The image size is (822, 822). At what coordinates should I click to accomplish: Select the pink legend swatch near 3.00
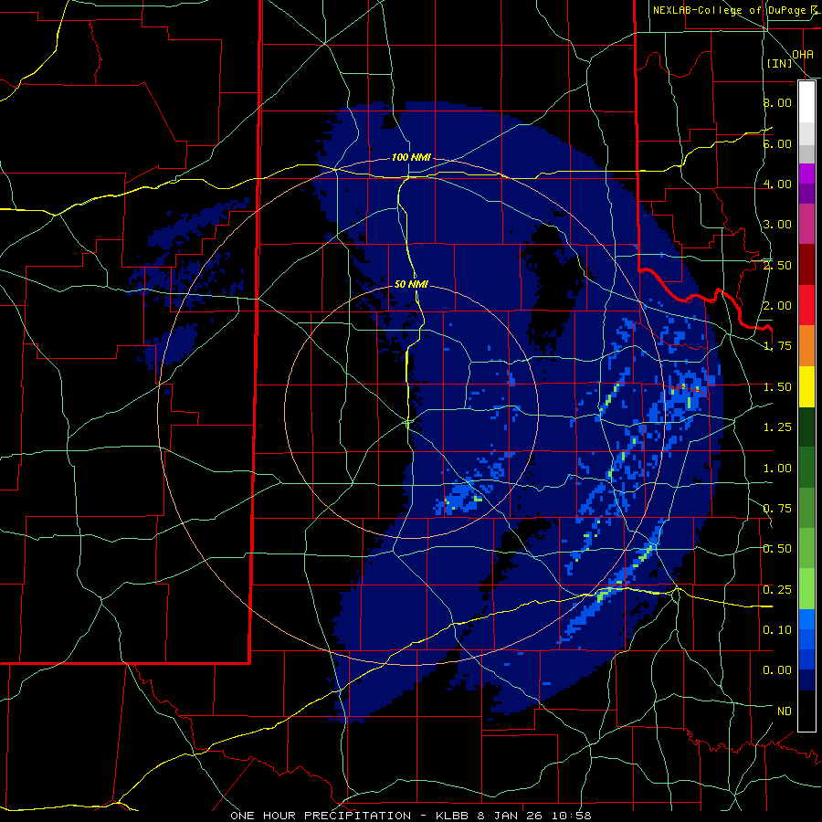[x=806, y=224]
